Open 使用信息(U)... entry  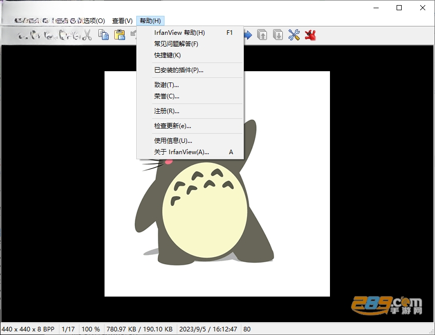click(x=190, y=140)
